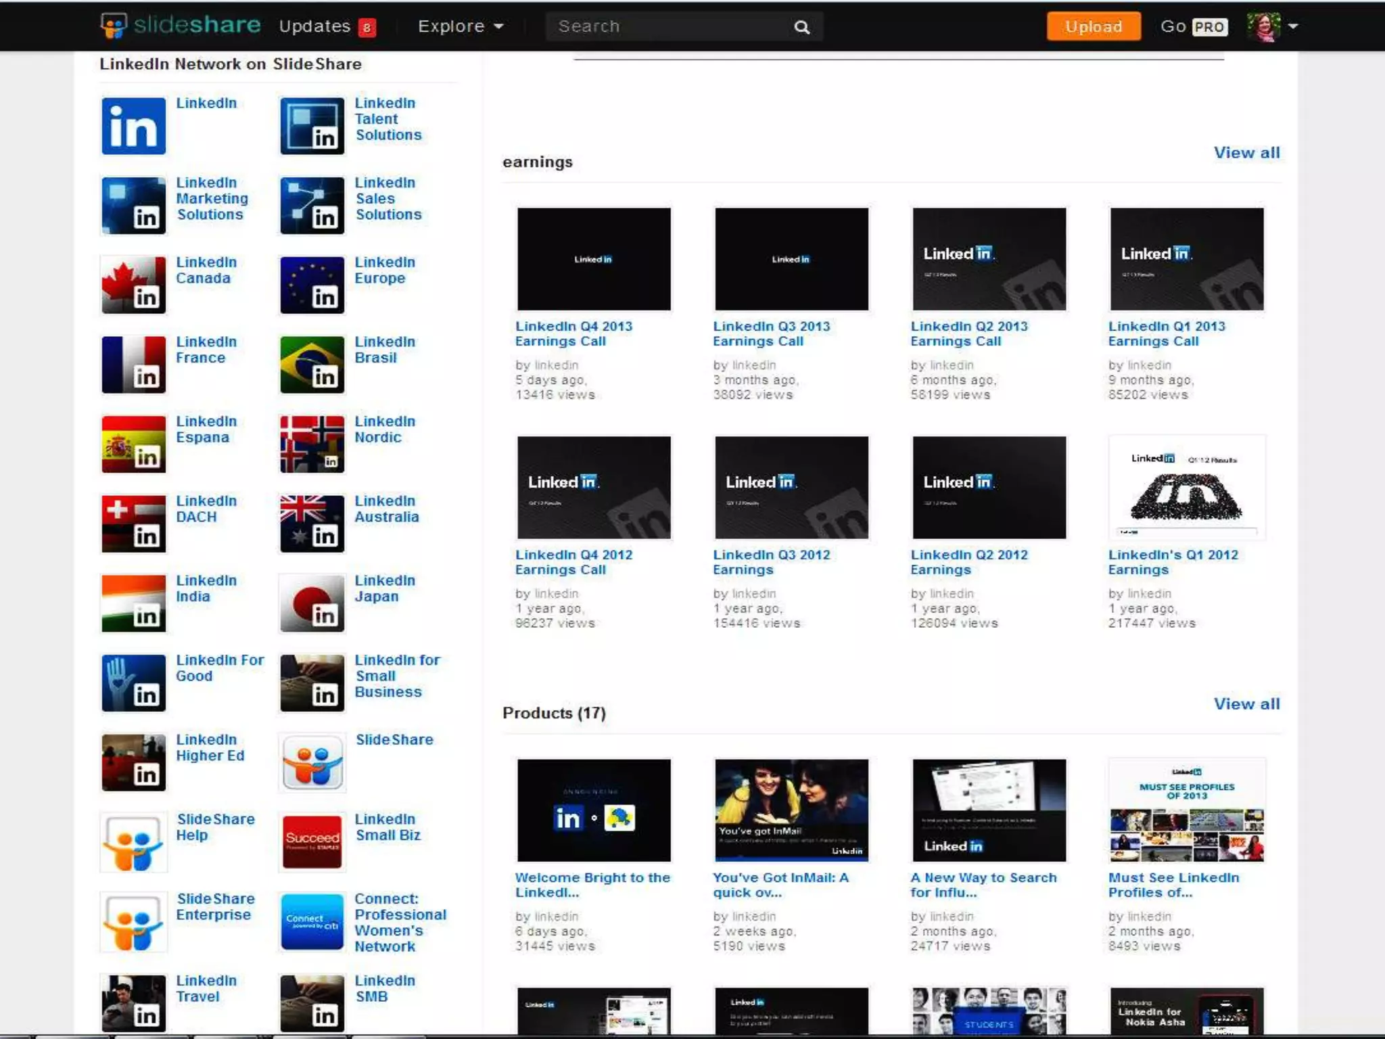View all earnings presentations
Viewport: 1385px width, 1039px height.
1246,153
